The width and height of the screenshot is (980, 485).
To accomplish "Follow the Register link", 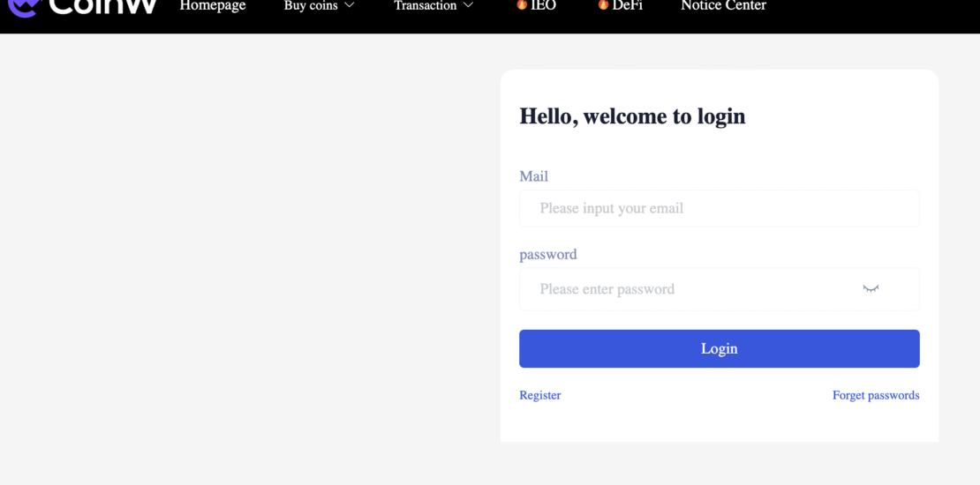I will pyautogui.click(x=539, y=395).
